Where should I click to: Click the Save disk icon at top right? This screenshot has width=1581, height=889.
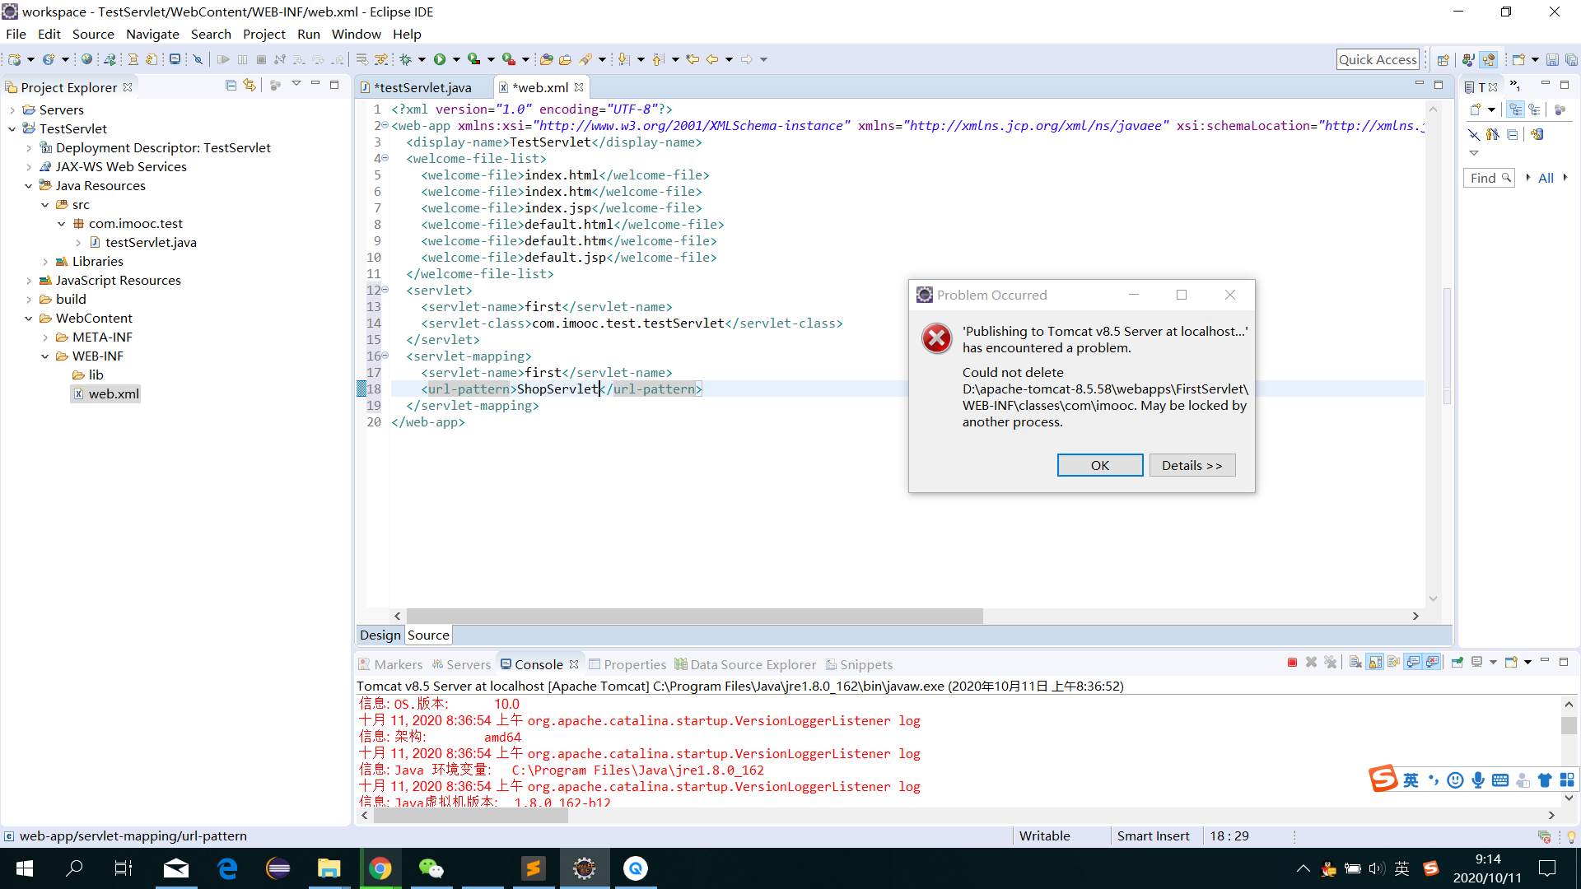pos(1552,60)
